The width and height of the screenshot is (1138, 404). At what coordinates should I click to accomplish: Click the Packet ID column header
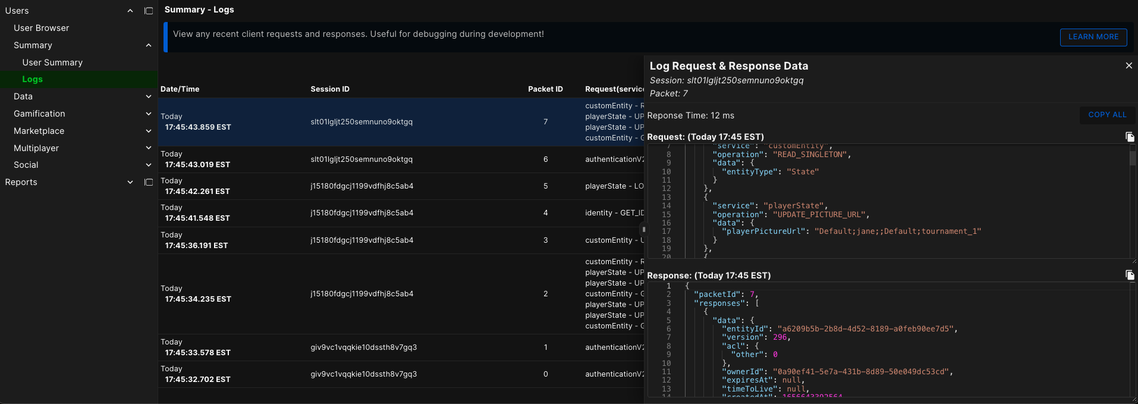[545, 89]
